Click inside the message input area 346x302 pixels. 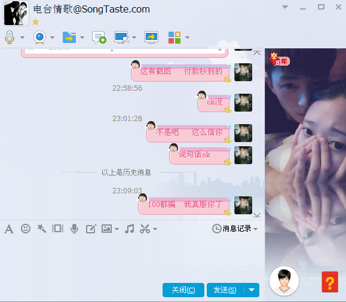[x=132, y=258]
